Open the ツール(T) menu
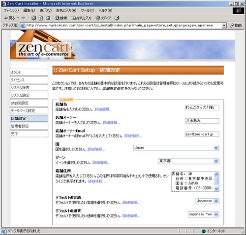246x235 pixels. pyautogui.click(x=87, y=10)
